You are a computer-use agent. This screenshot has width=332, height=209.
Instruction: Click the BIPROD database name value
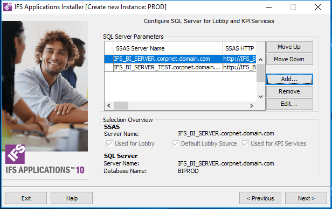click(188, 171)
